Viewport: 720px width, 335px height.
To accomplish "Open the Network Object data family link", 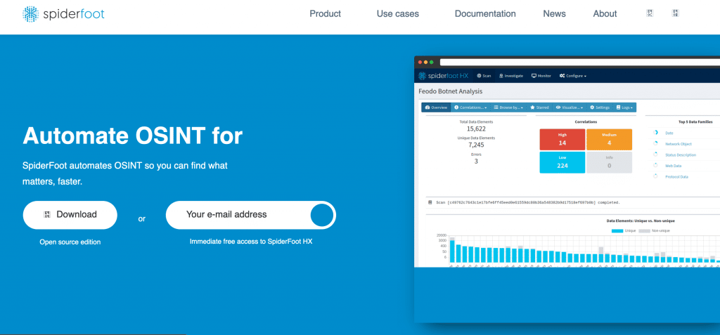I will [678, 144].
